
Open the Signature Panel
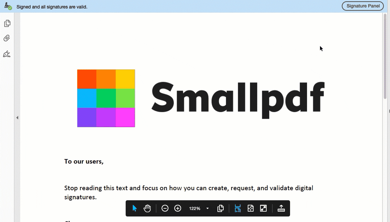pos(363,6)
